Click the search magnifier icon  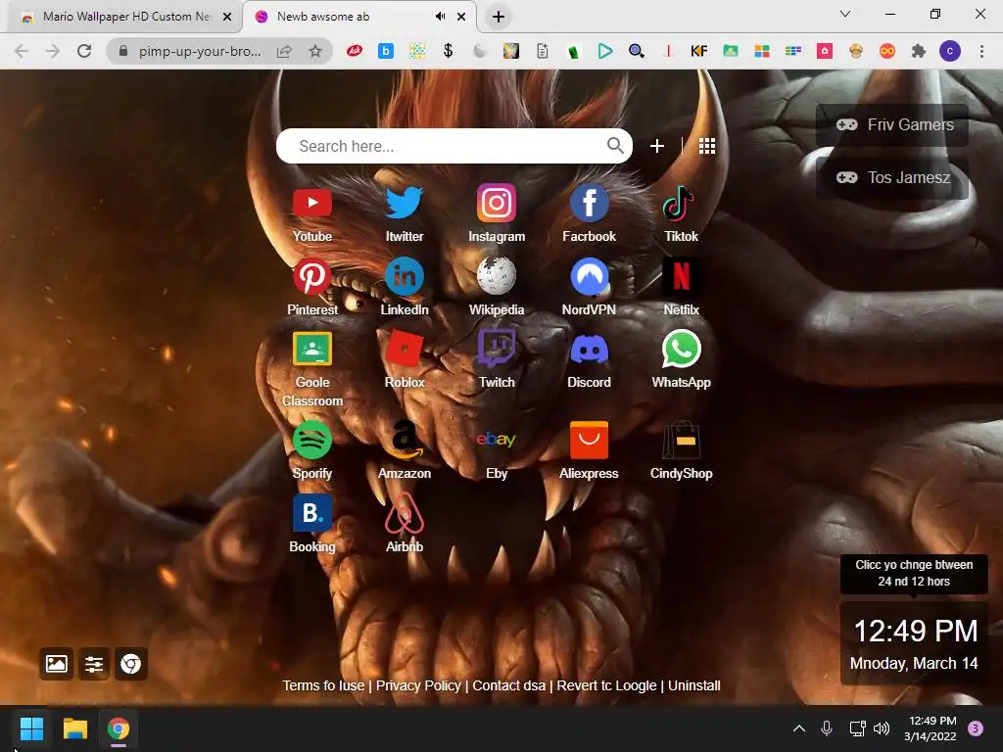click(x=615, y=146)
